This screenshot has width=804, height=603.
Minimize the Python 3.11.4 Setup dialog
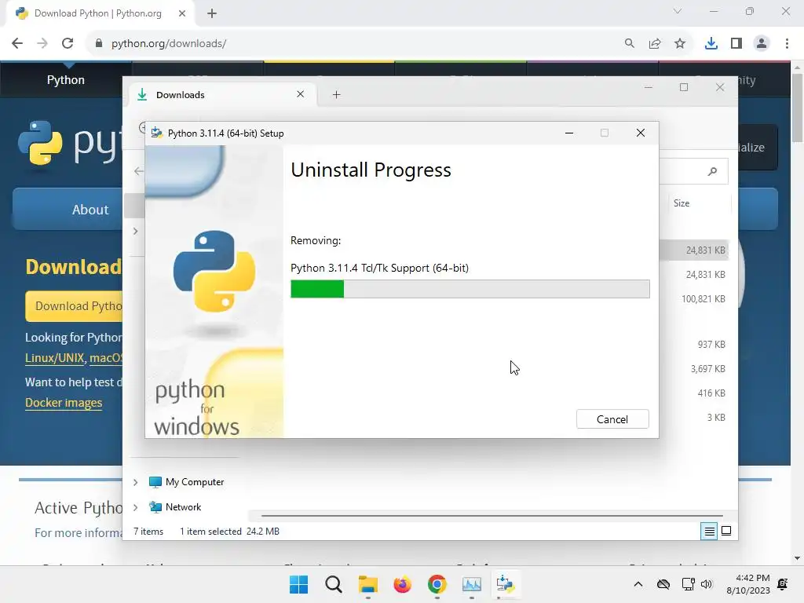pyautogui.click(x=569, y=133)
